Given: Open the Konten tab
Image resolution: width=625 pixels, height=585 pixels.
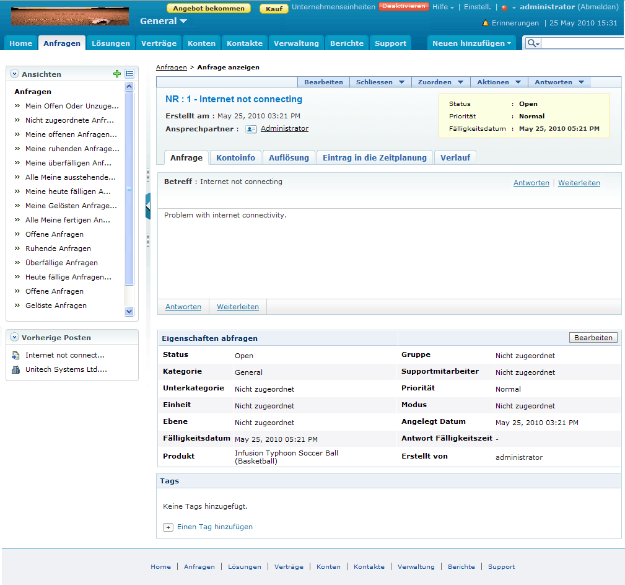Looking at the screenshot, I should point(202,43).
